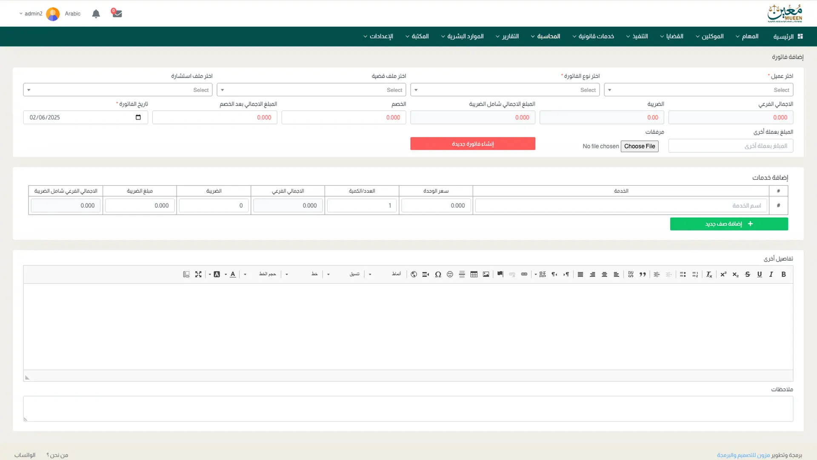The height and width of the screenshot is (460, 817).
Task: Insert emoji smiley icon
Action: click(x=450, y=274)
